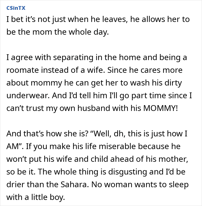Click the phrase "so be it" in the comment
Viewport: 202px width, 206px height.
click(21, 172)
